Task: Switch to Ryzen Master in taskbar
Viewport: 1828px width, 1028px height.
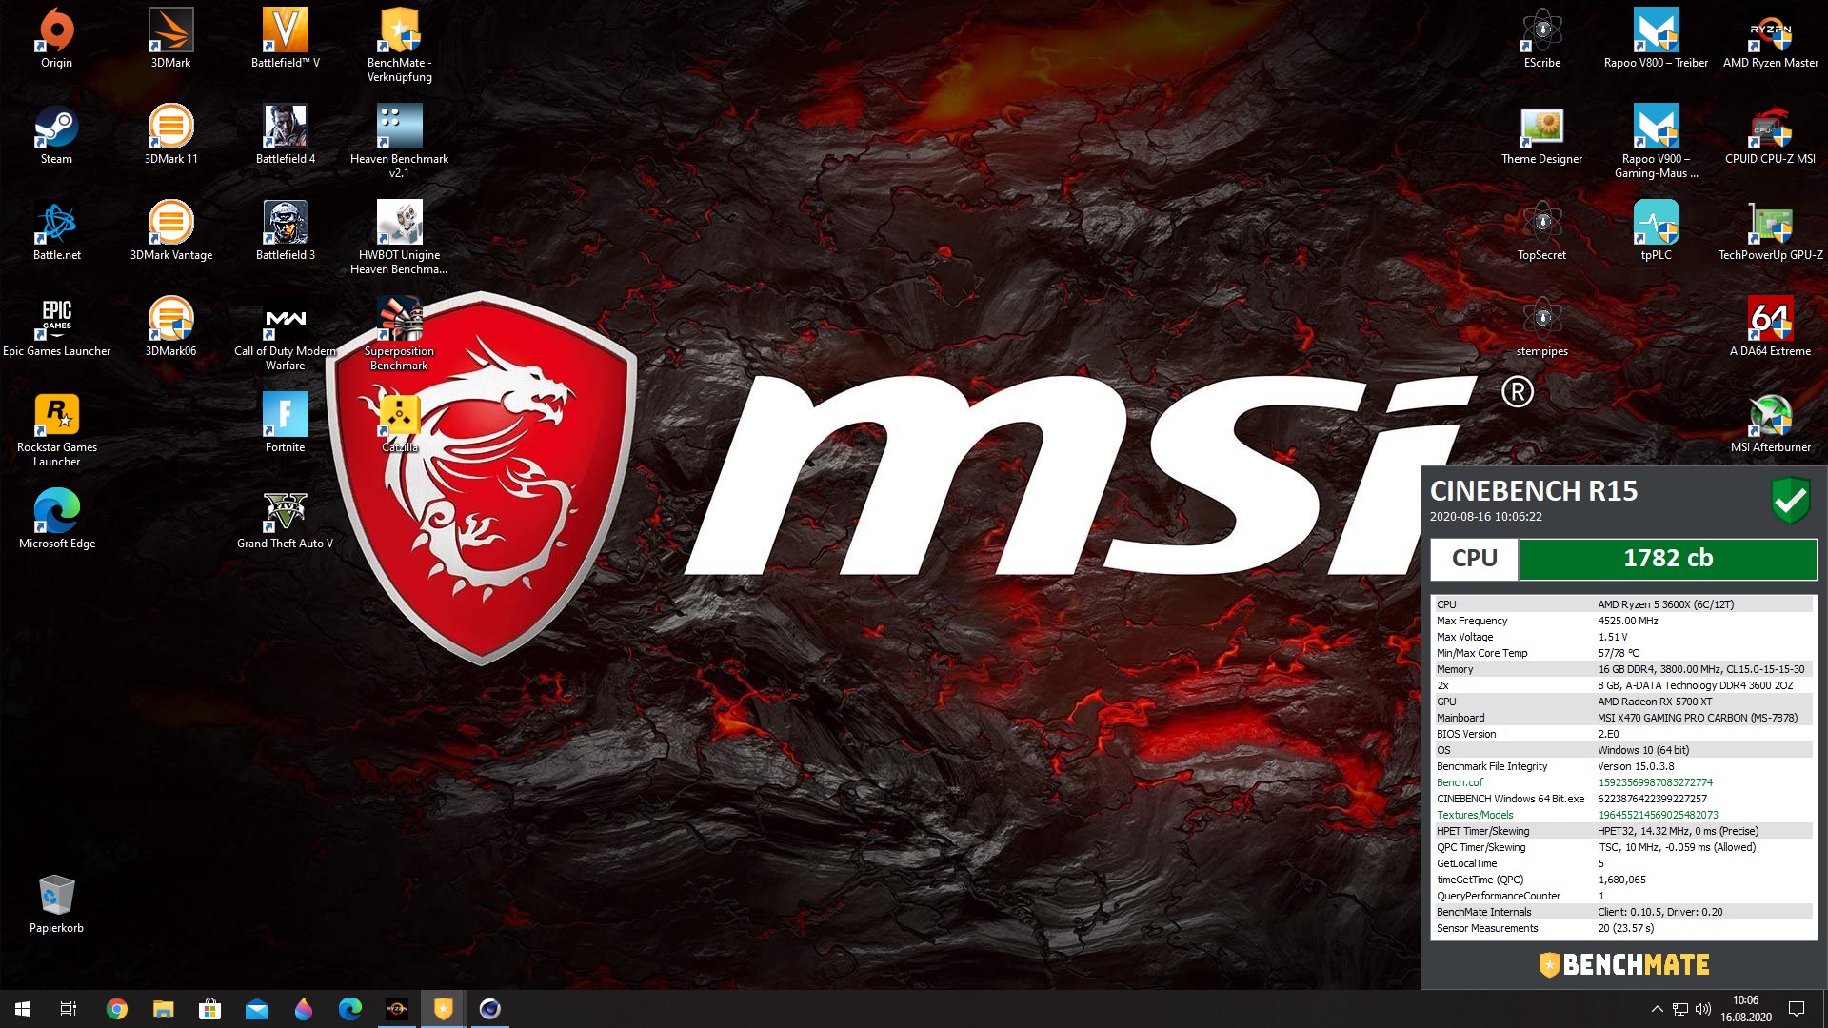Action: 396,1009
